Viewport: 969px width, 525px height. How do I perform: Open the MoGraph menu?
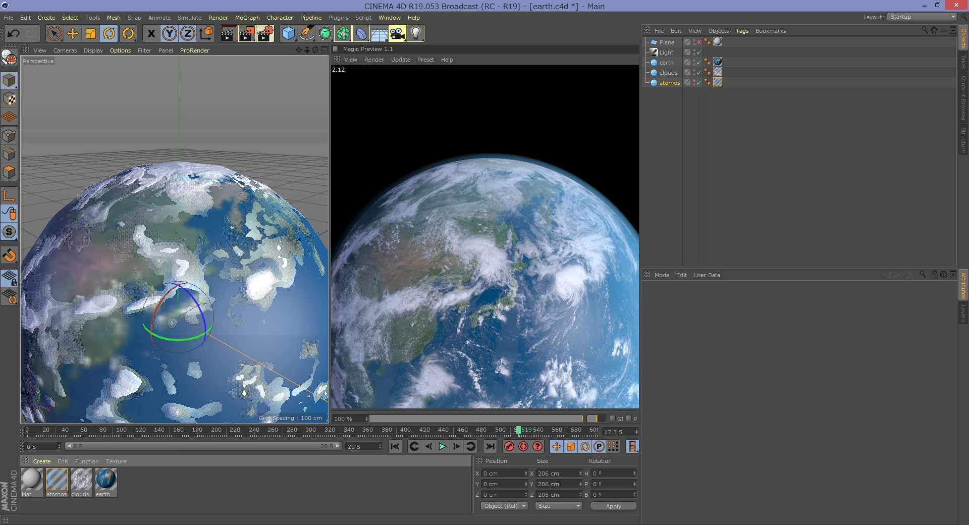(x=247, y=18)
